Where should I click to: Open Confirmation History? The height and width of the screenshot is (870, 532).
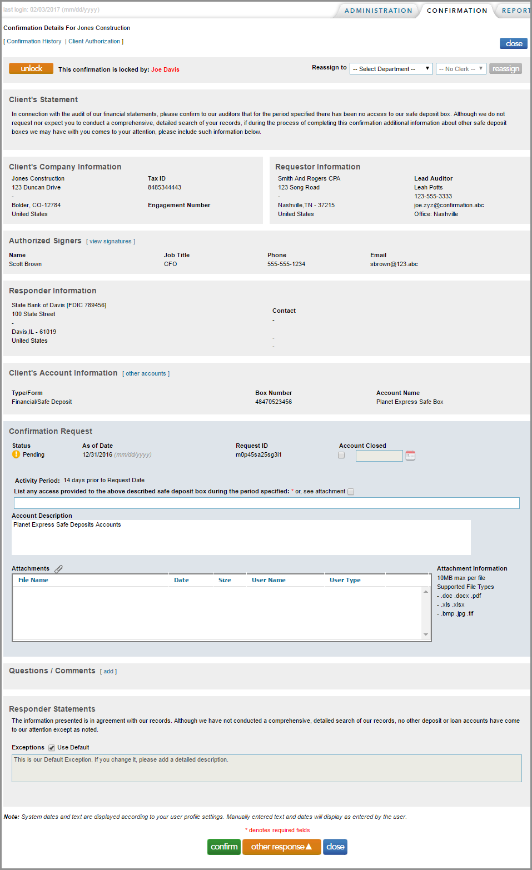pyautogui.click(x=33, y=41)
